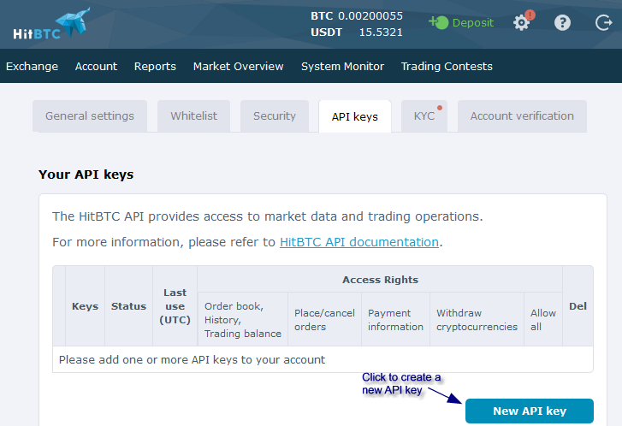
Task: Open Trading Contests page
Action: pos(447,66)
